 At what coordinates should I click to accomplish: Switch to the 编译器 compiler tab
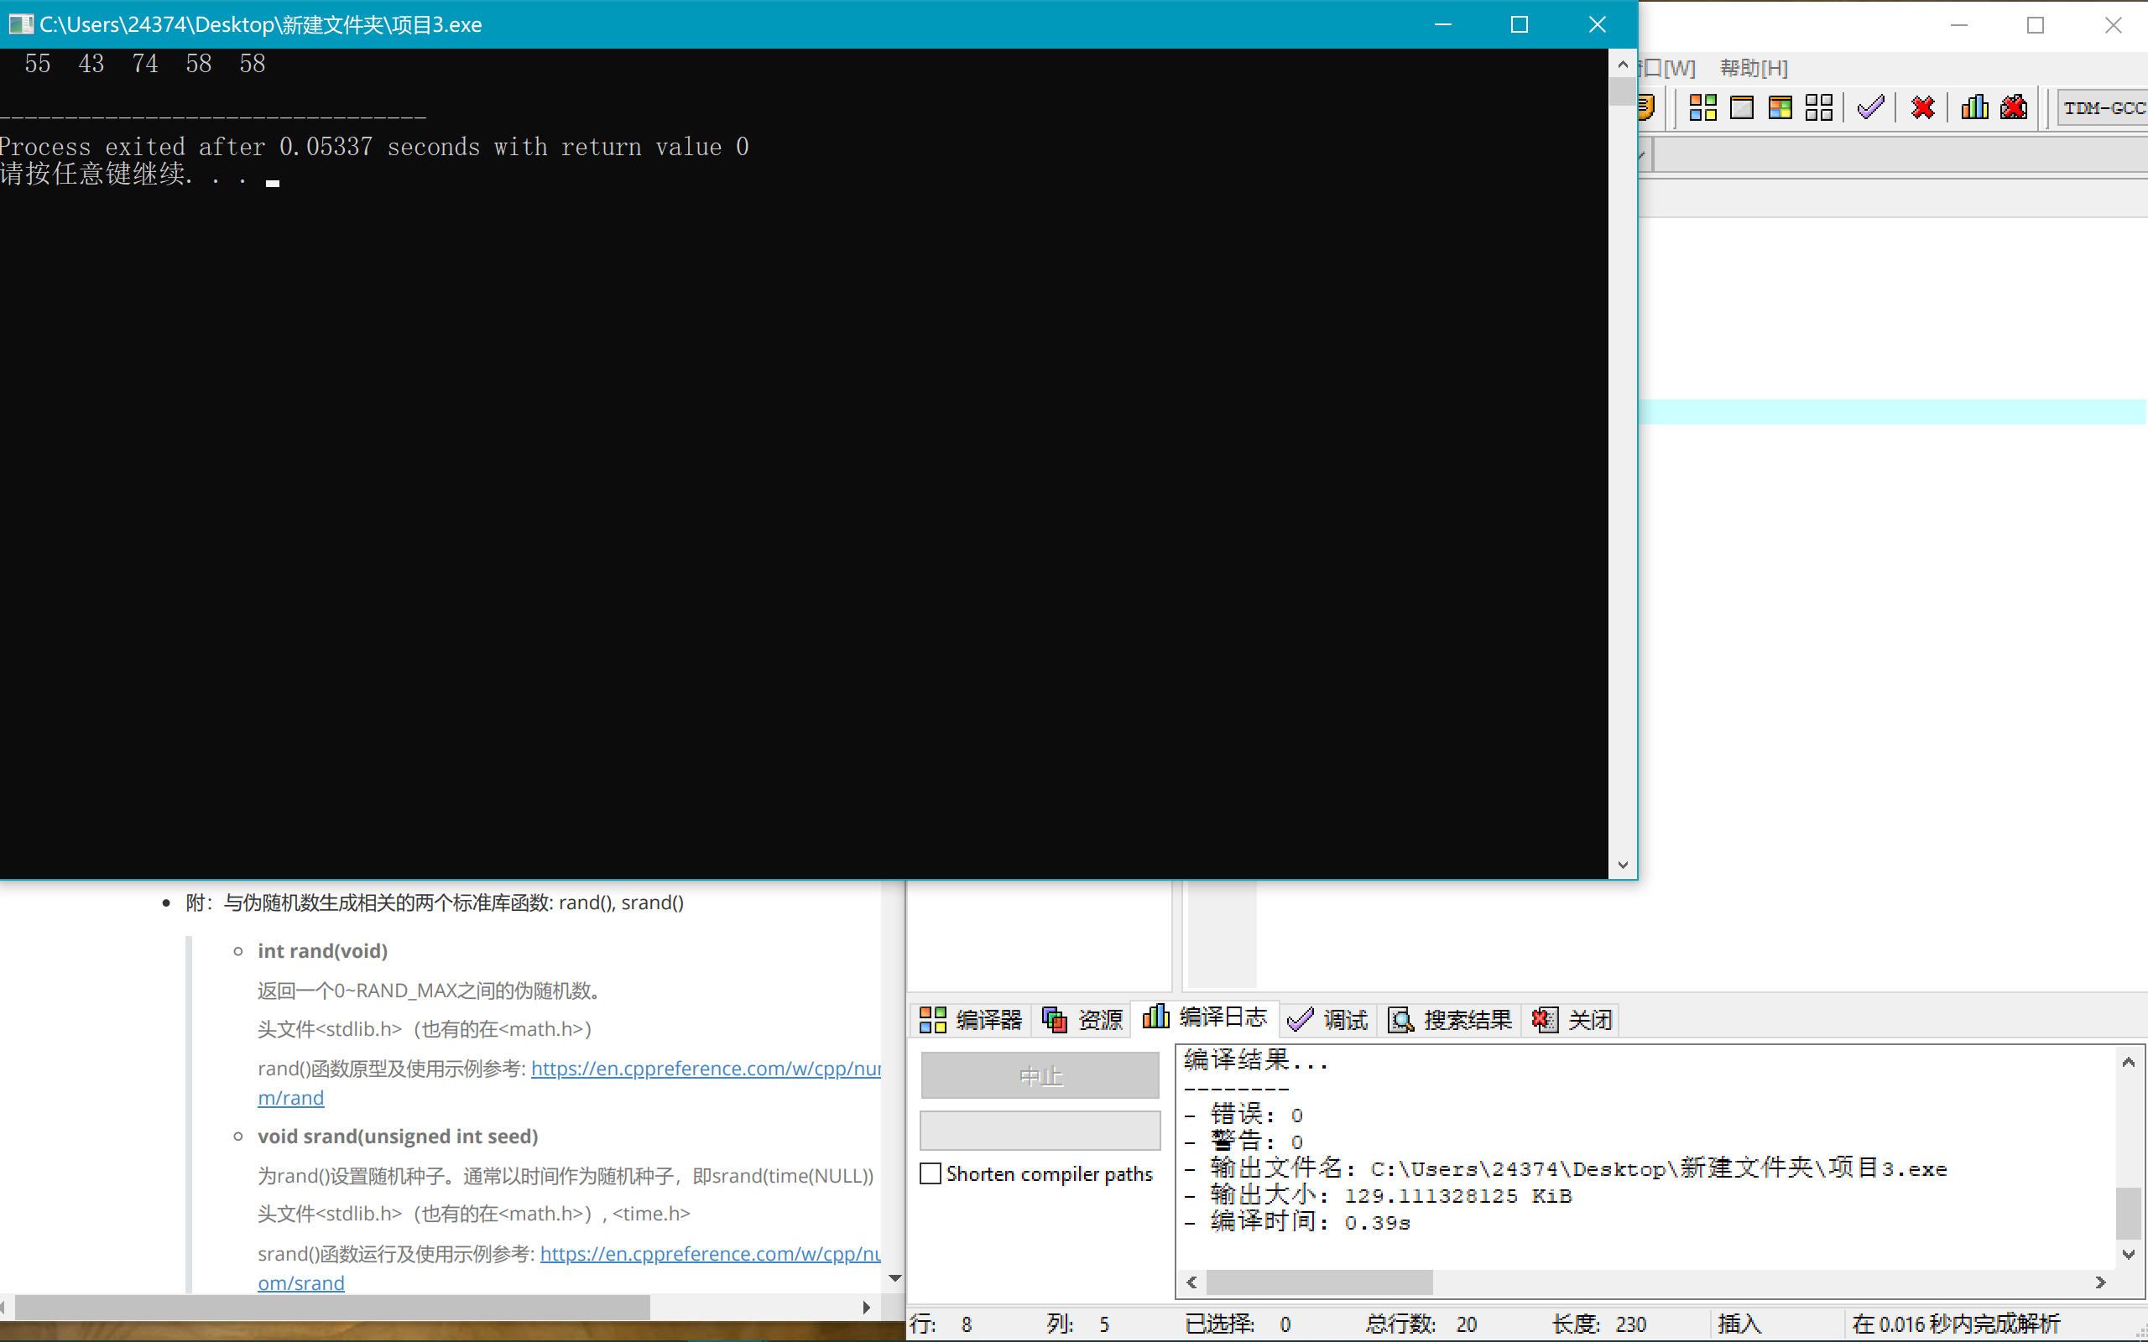[x=970, y=1020]
